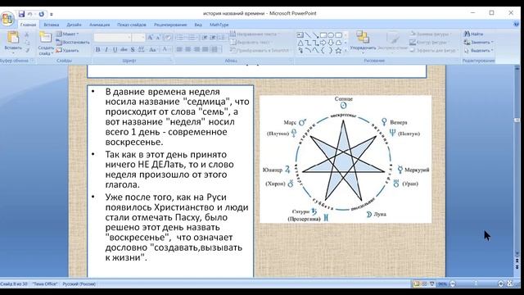
Task: Toggle Strikethrough formatting
Action: (124, 49)
